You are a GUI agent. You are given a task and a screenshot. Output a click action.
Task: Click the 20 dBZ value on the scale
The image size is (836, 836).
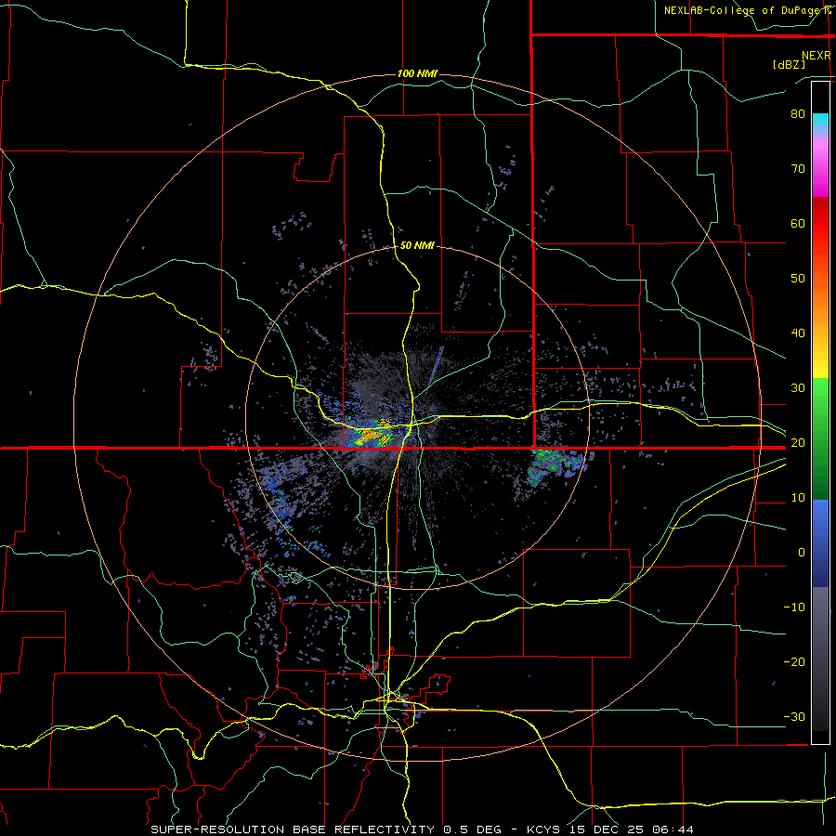coord(798,443)
